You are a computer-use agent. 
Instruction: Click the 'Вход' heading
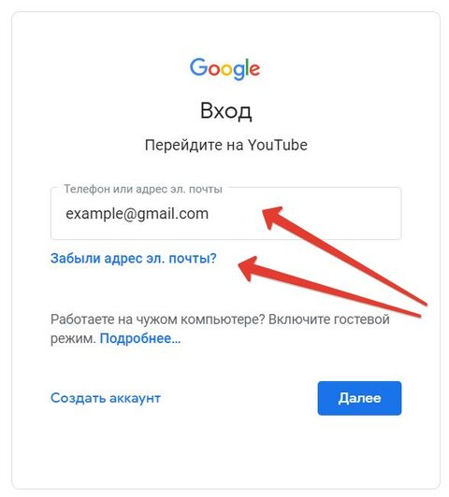[226, 111]
